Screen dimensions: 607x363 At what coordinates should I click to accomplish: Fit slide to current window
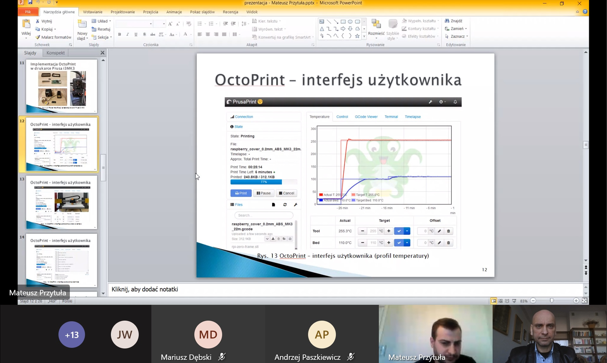[585, 301]
